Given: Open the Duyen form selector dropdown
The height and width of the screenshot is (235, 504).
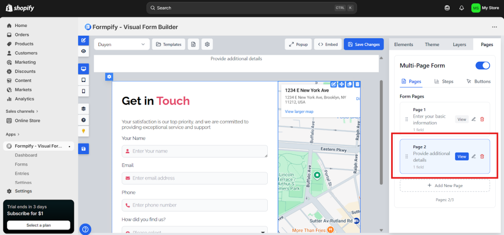Looking at the screenshot, I should [x=122, y=44].
